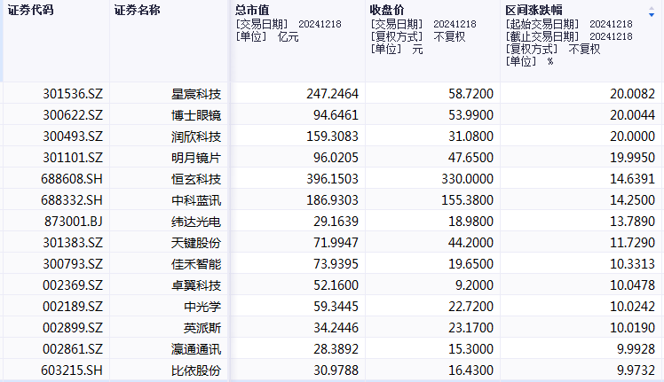
Task: Click change value 9.9732
Action: tap(636, 370)
